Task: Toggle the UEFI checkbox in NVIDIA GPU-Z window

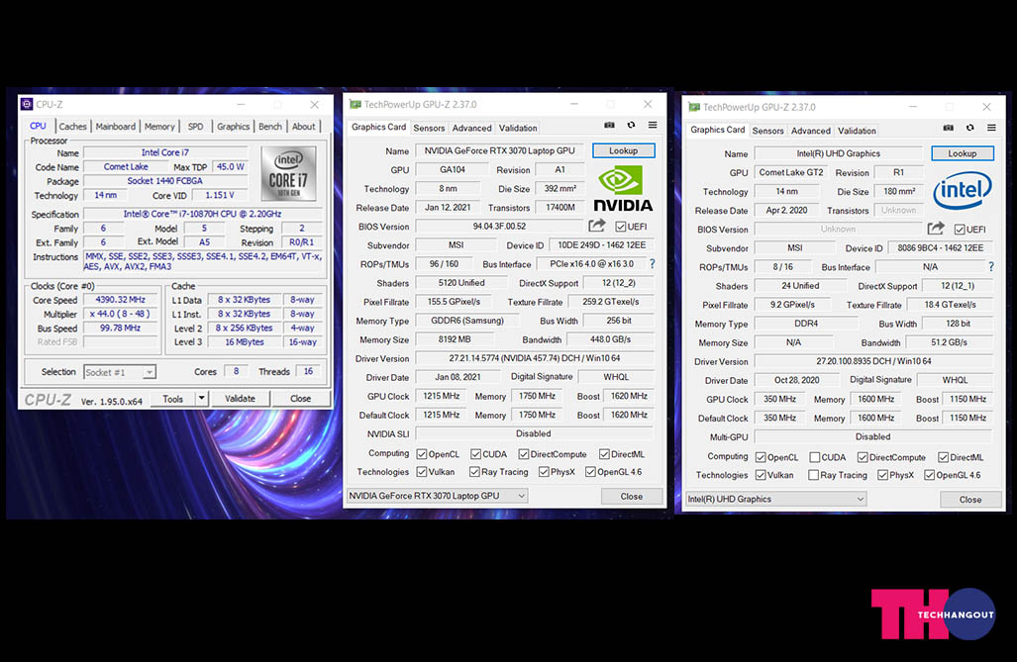Action: pos(621,227)
